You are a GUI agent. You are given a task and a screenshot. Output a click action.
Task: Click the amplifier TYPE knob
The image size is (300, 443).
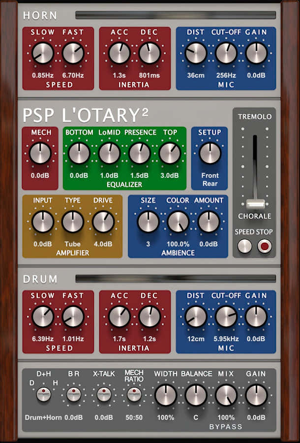73,221
